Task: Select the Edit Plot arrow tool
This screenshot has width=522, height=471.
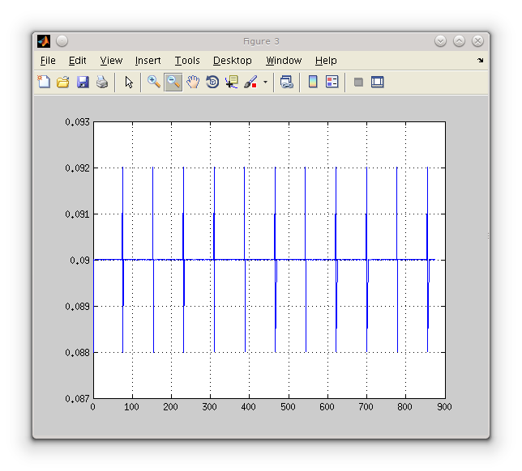Action: pos(128,82)
